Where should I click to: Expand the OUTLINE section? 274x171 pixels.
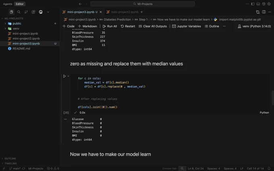tap(10, 159)
